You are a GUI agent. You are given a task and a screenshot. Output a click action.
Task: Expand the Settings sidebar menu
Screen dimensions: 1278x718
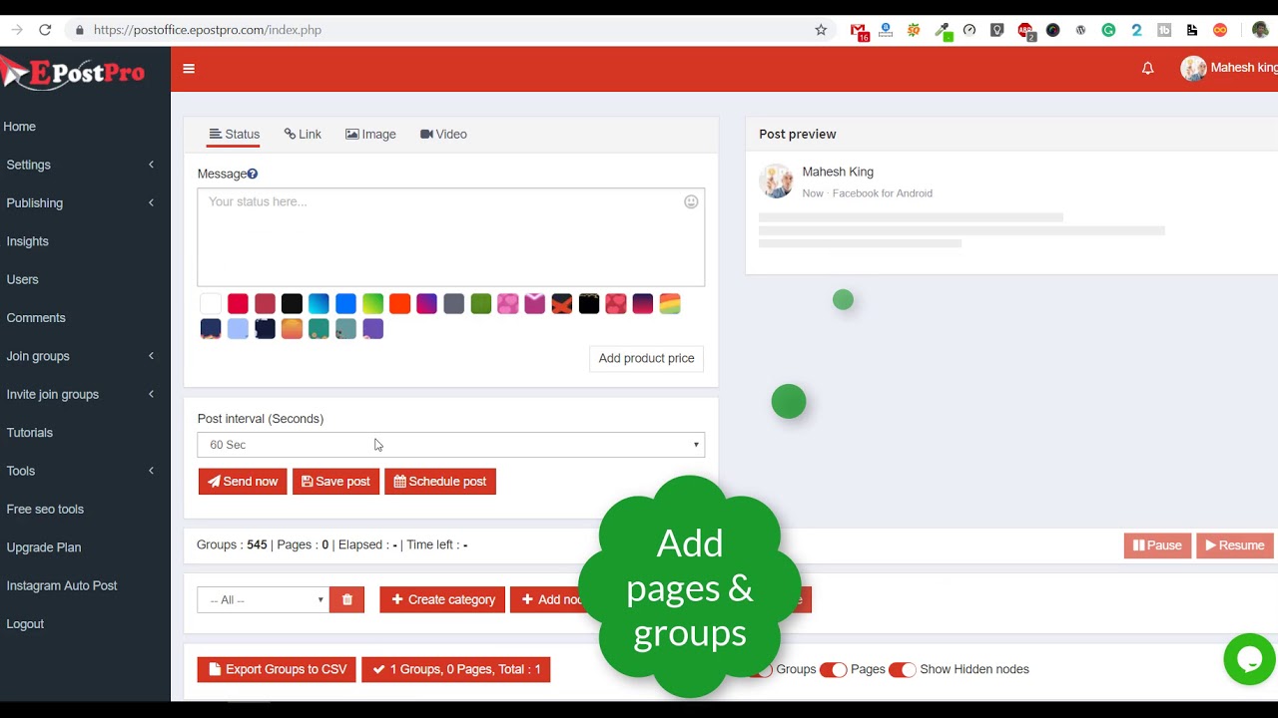85,165
